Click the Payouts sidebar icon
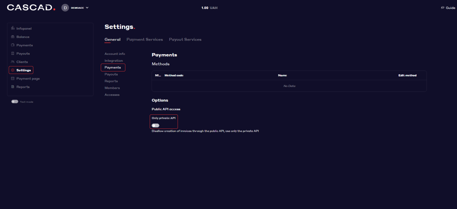The image size is (457, 209). coord(13,53)
